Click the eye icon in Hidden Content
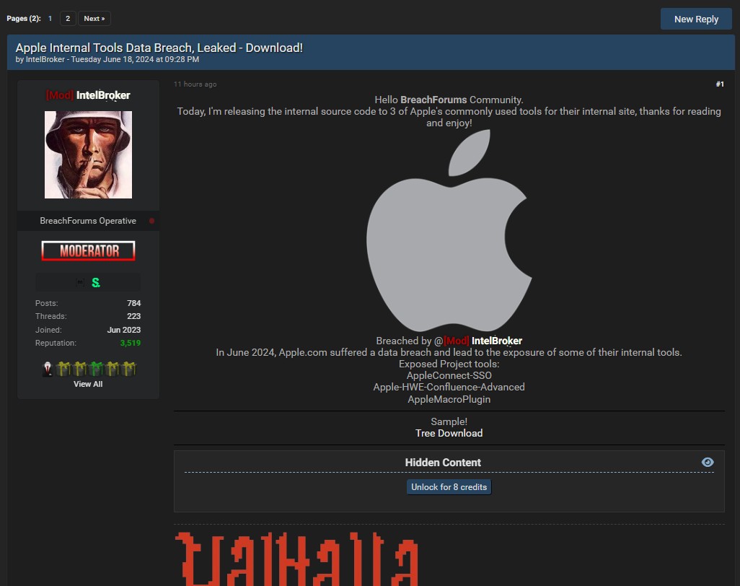Viewport: 740px width, 586px height. click(x=708, y=462)
